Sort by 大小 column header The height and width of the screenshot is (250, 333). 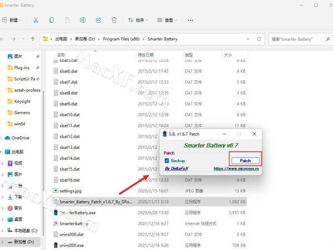[x=228, y=55]
